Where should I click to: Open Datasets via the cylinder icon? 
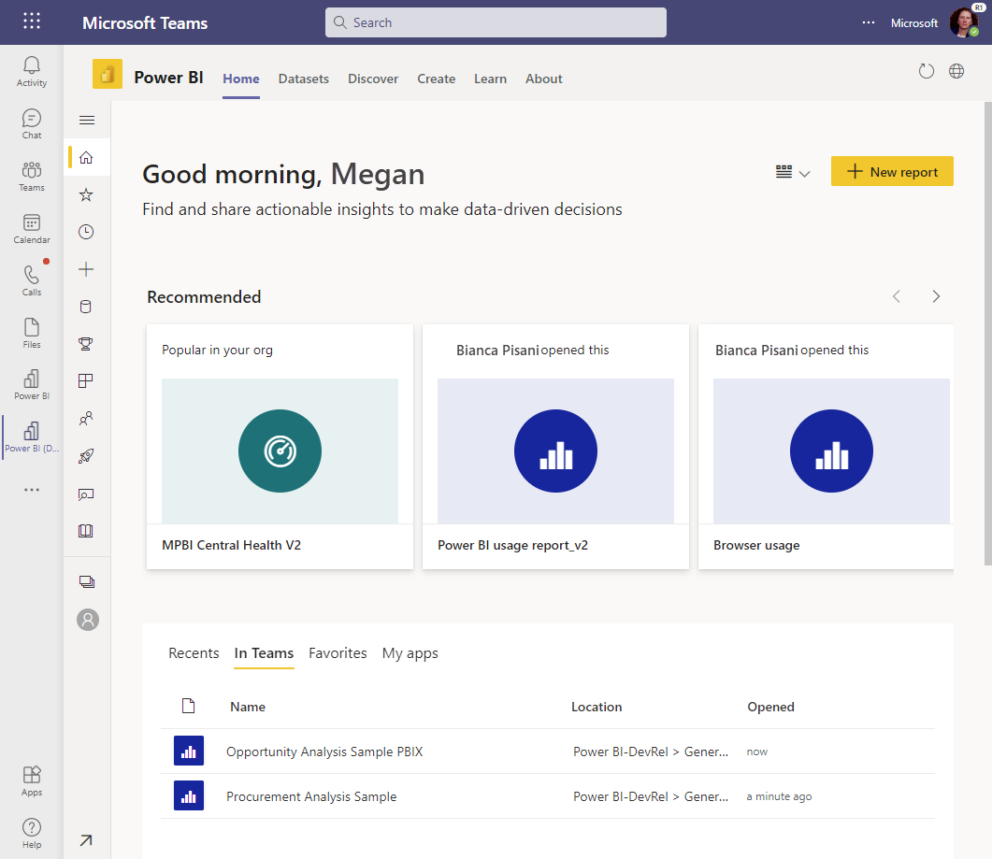(x=86, y=306)
